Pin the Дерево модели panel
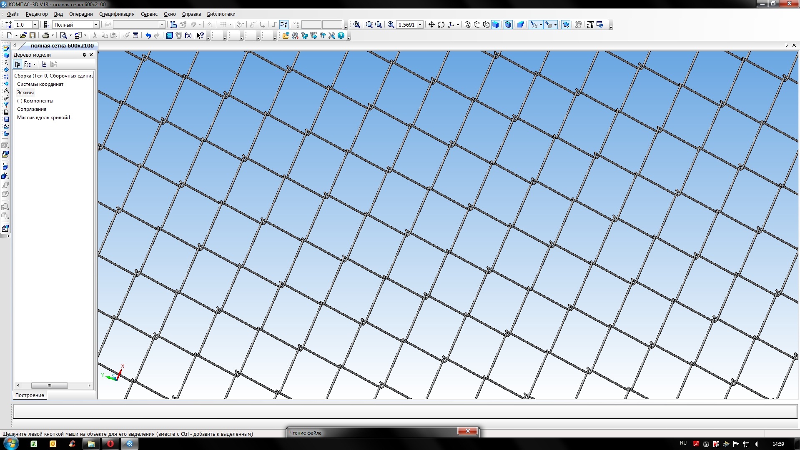This screenshot has width=800, height=450. click(x=84, y=55)
